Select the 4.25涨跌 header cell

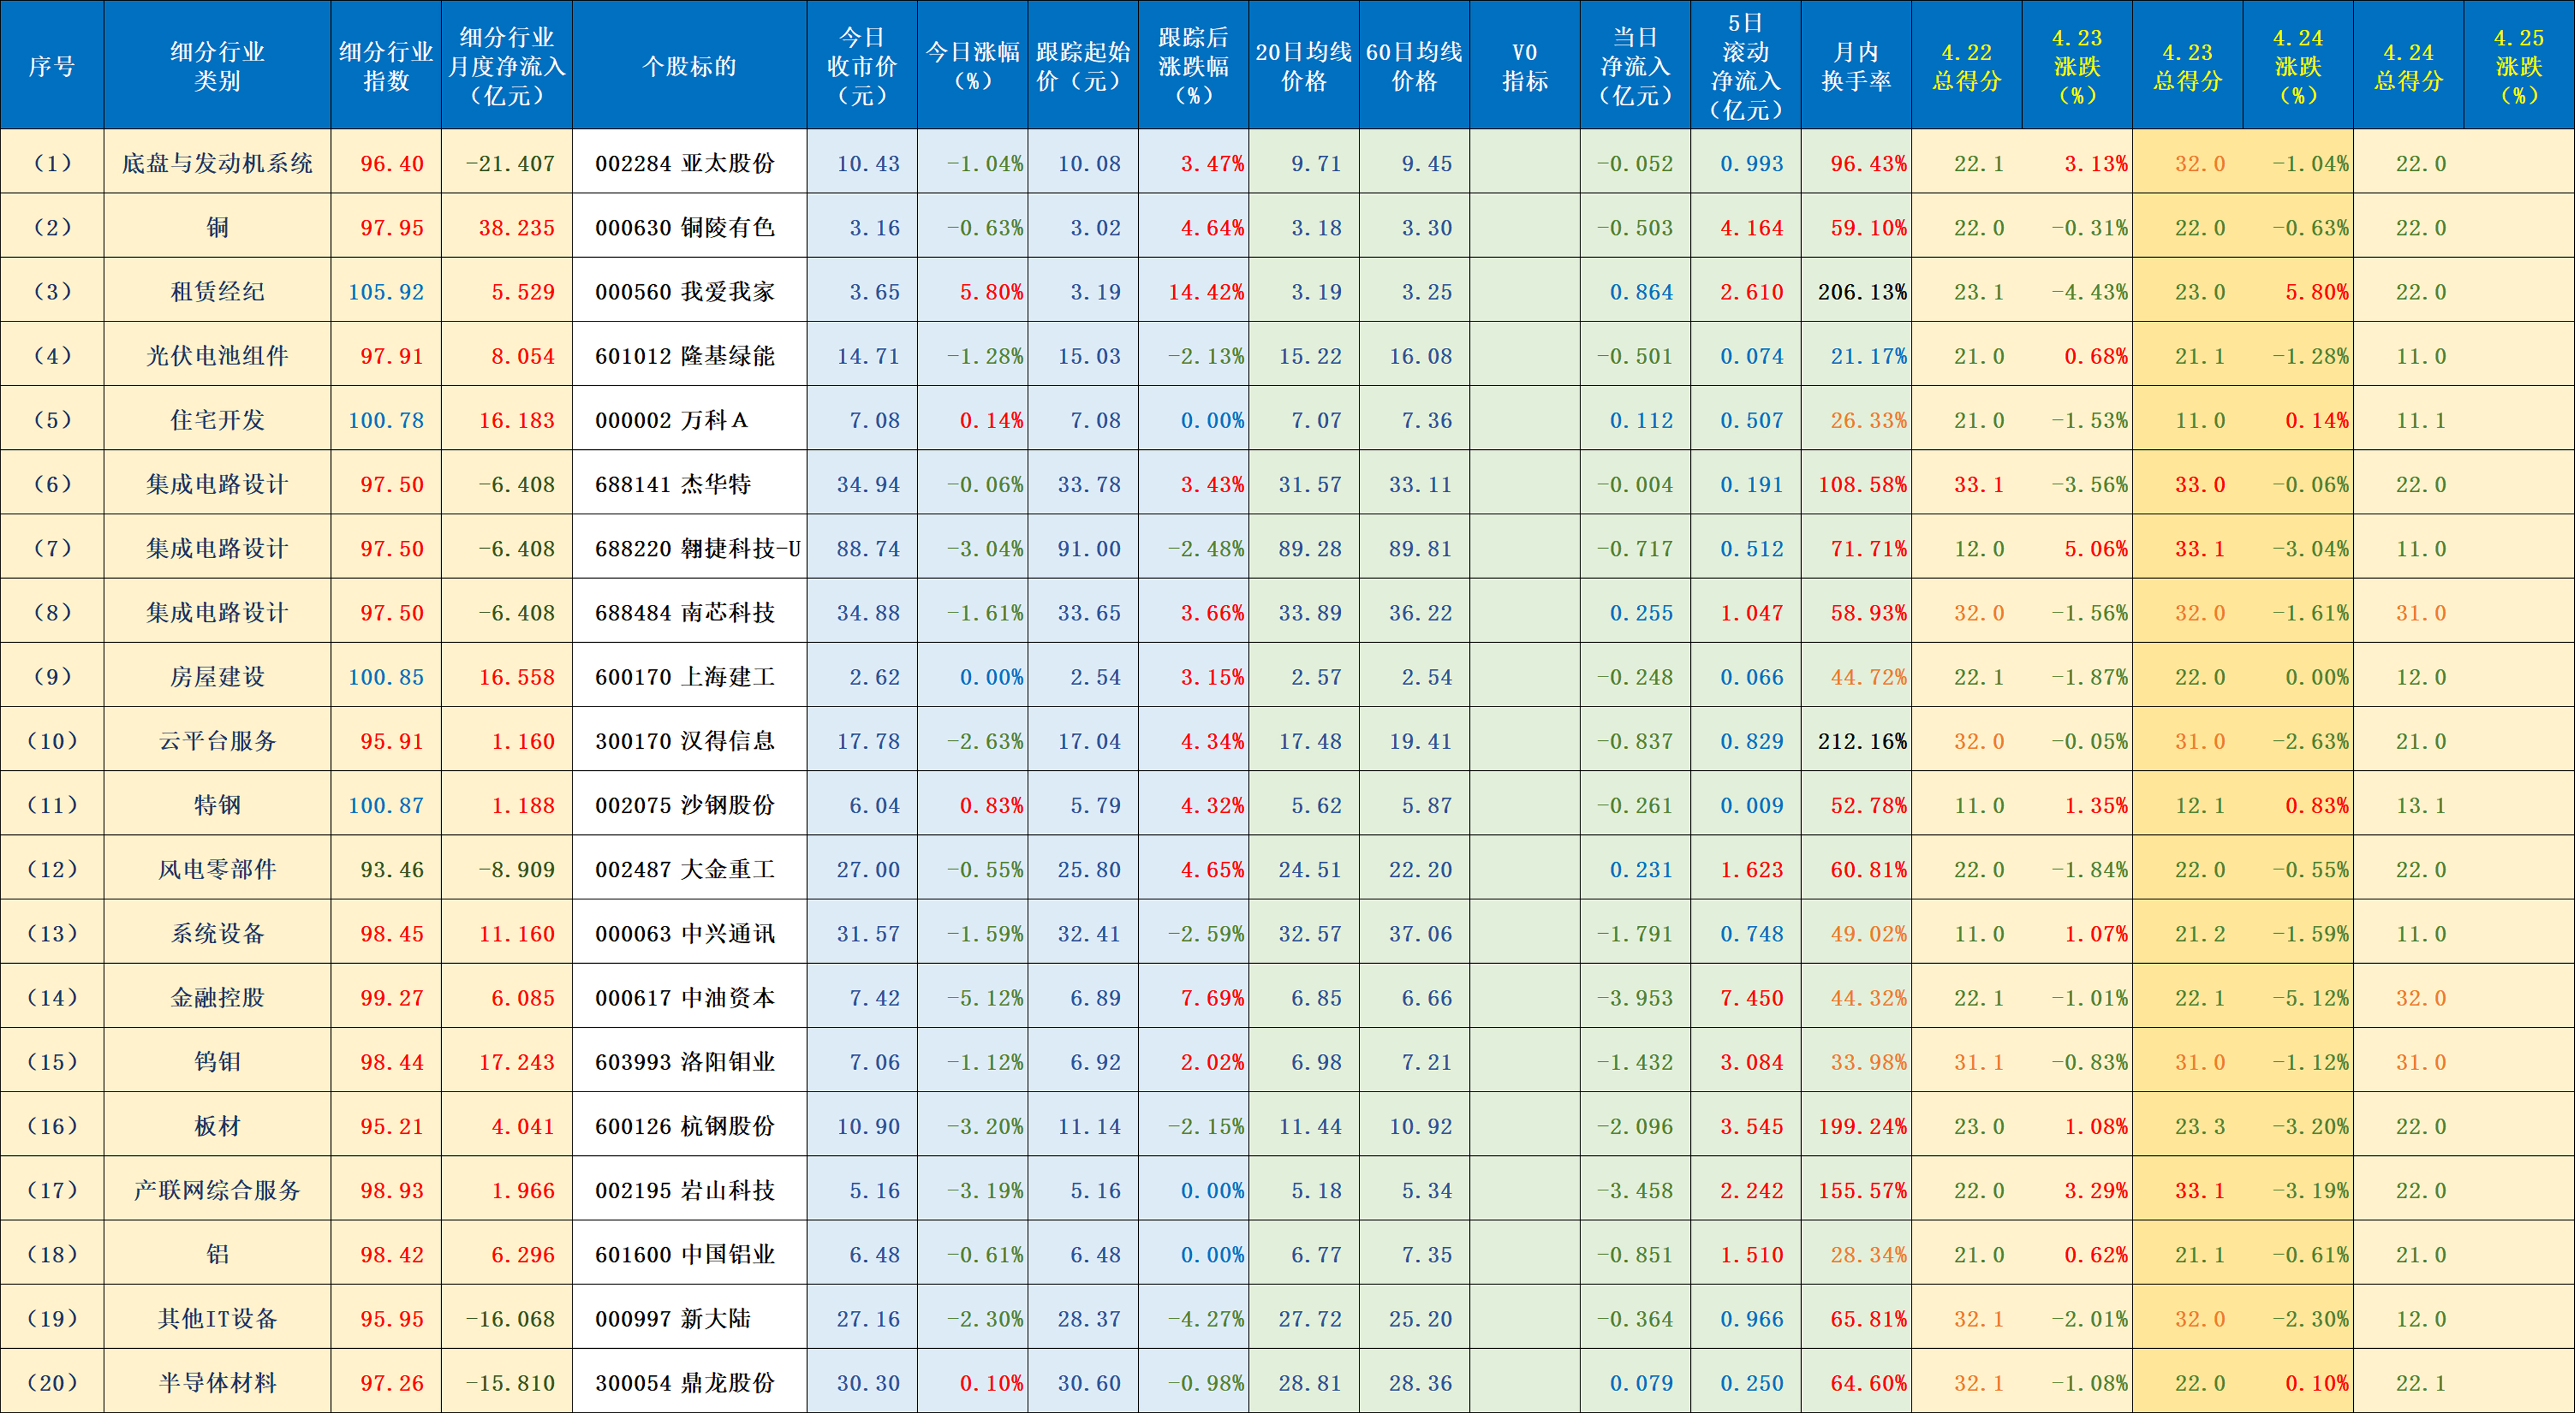2519,65
